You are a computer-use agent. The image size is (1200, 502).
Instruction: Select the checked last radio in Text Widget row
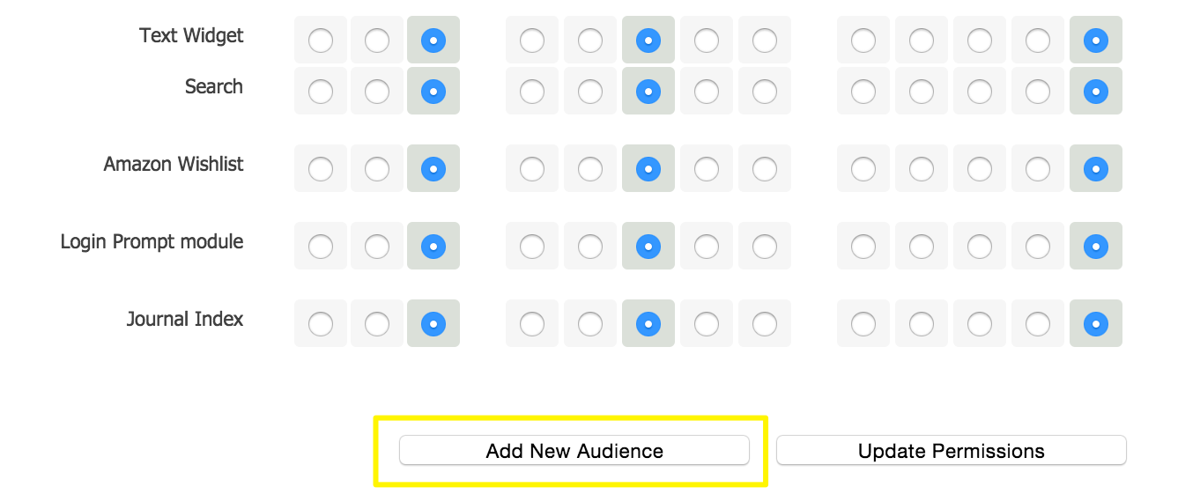coord(1096,40)
